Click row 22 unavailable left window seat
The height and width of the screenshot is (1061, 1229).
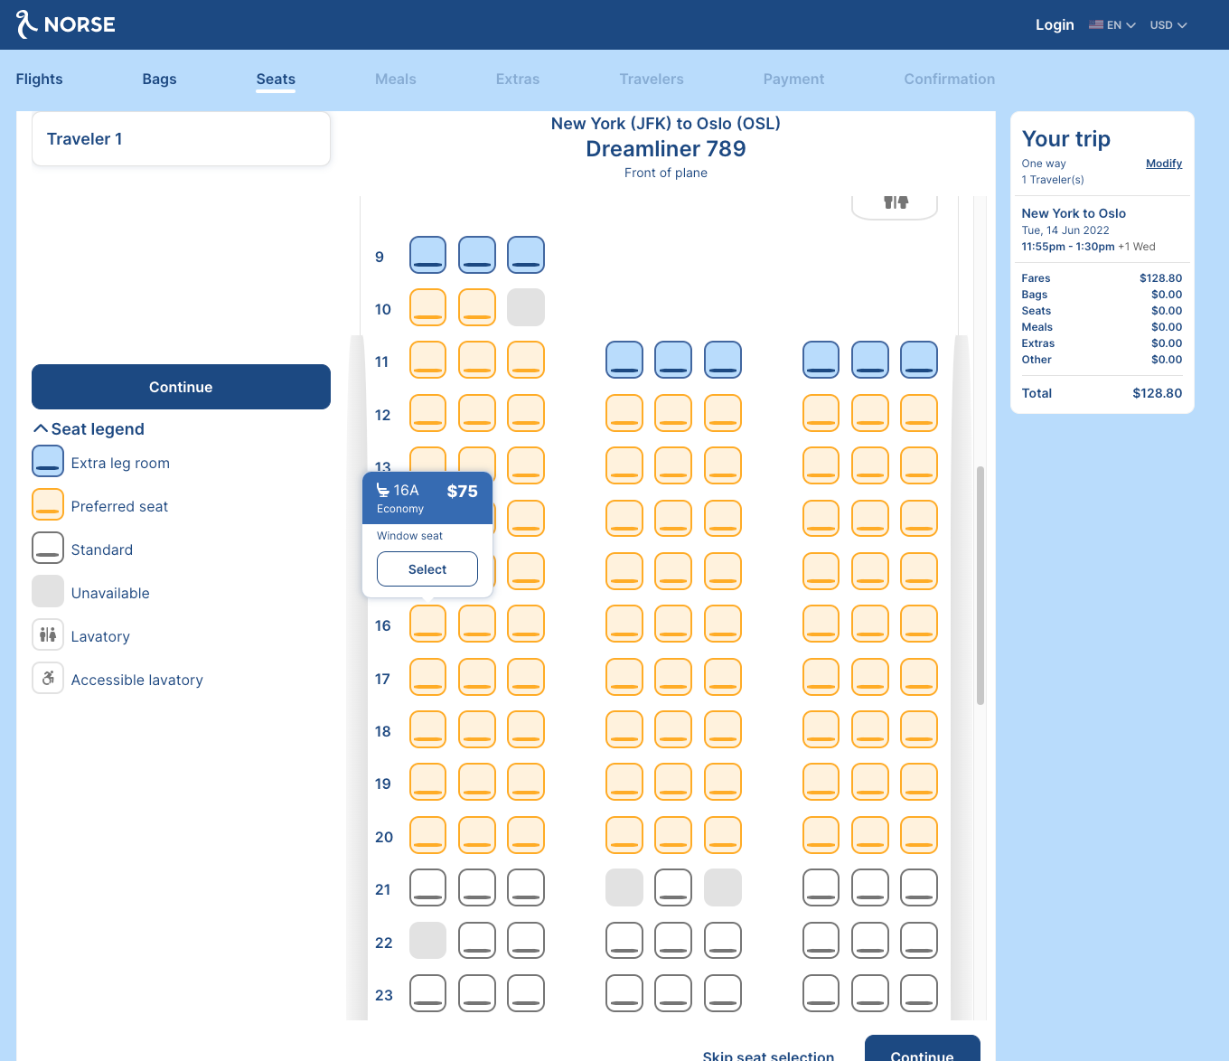pyautogui.click(x=428, y=941)
